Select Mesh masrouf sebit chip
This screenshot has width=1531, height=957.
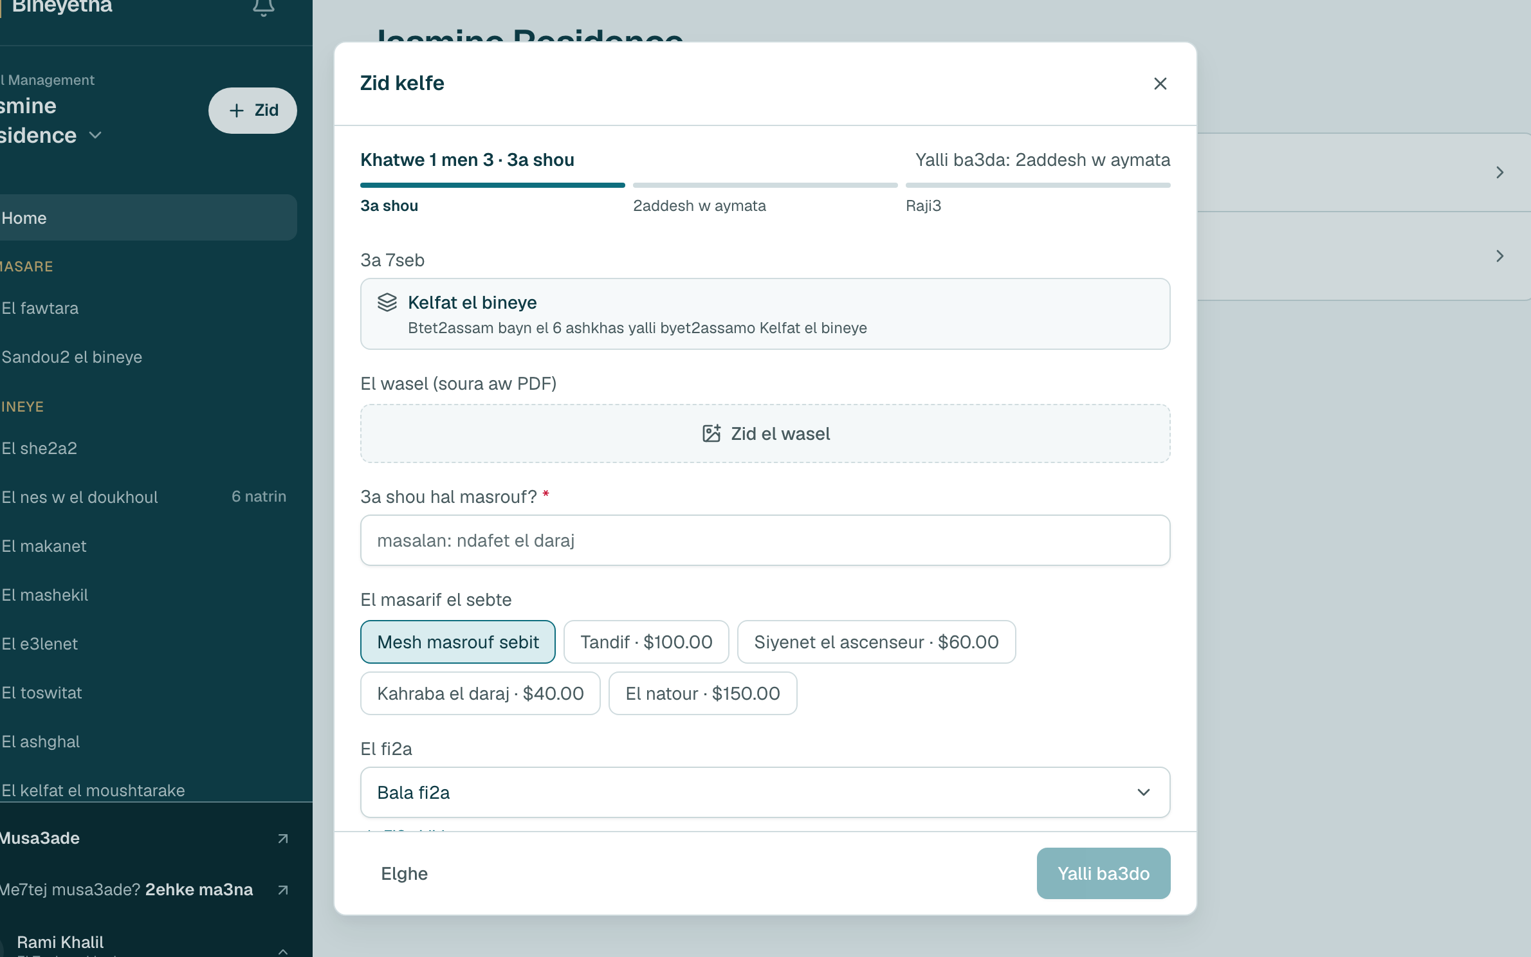tap(458, 642)
